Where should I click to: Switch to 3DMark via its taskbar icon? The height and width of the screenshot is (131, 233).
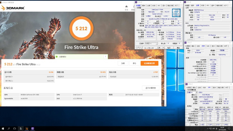(27, 128)
